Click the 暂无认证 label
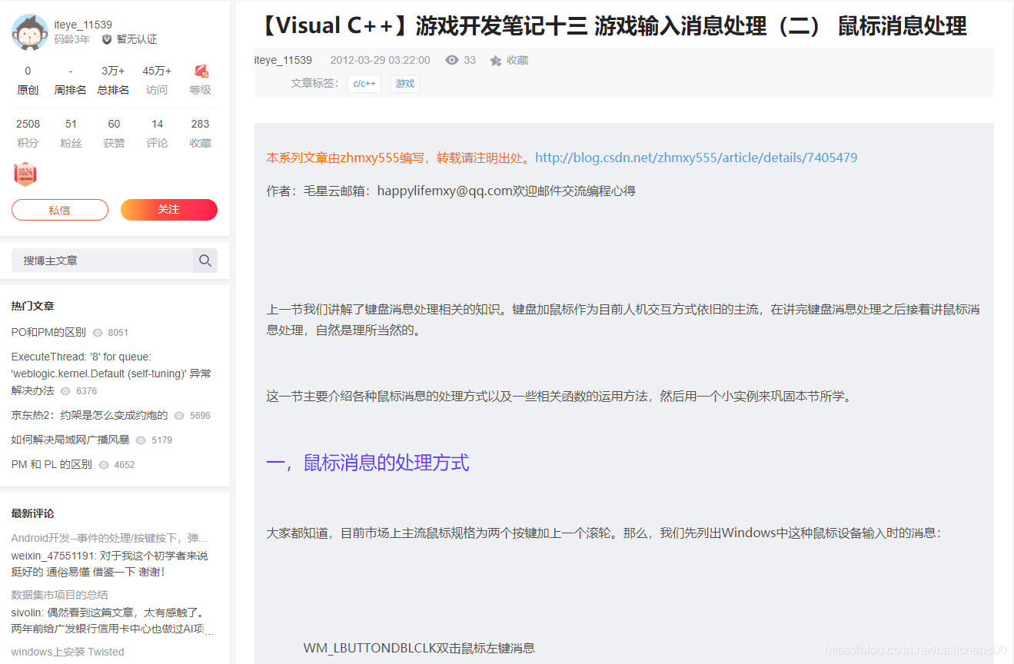This screenshot has height=664, width=1014. pos(137,39)
